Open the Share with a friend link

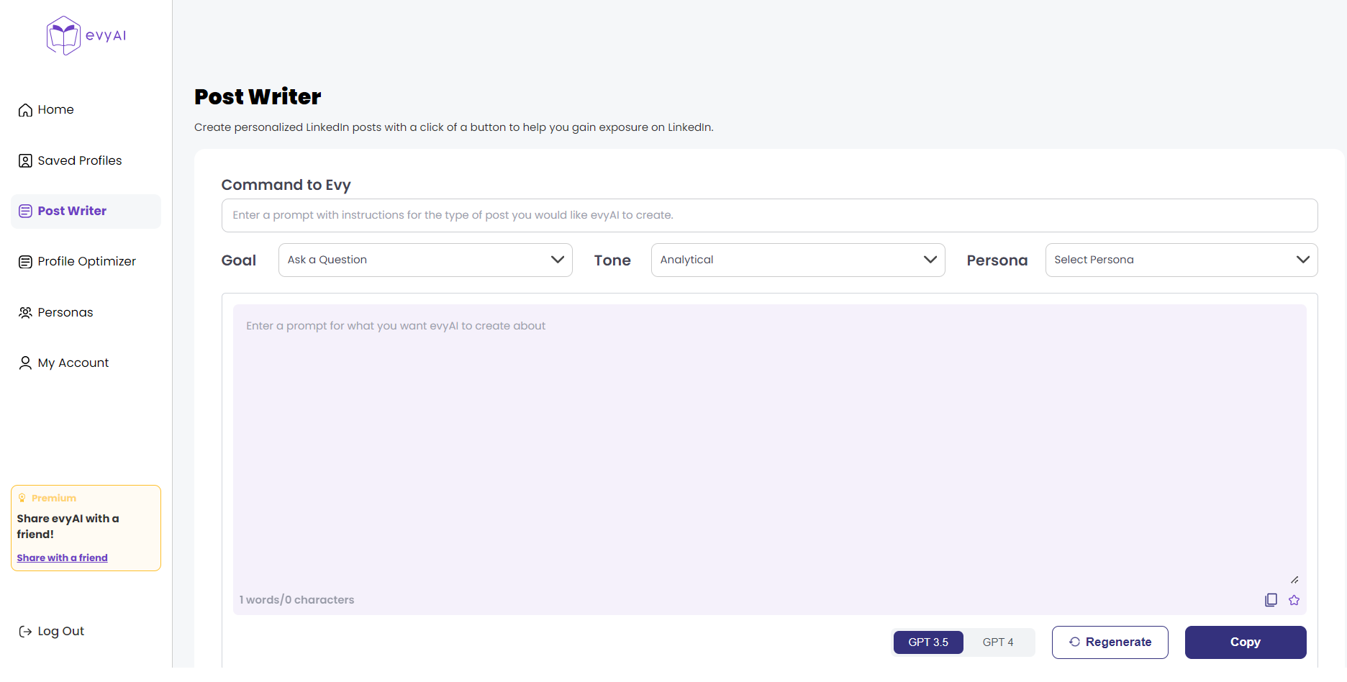[x=62, y=557]
